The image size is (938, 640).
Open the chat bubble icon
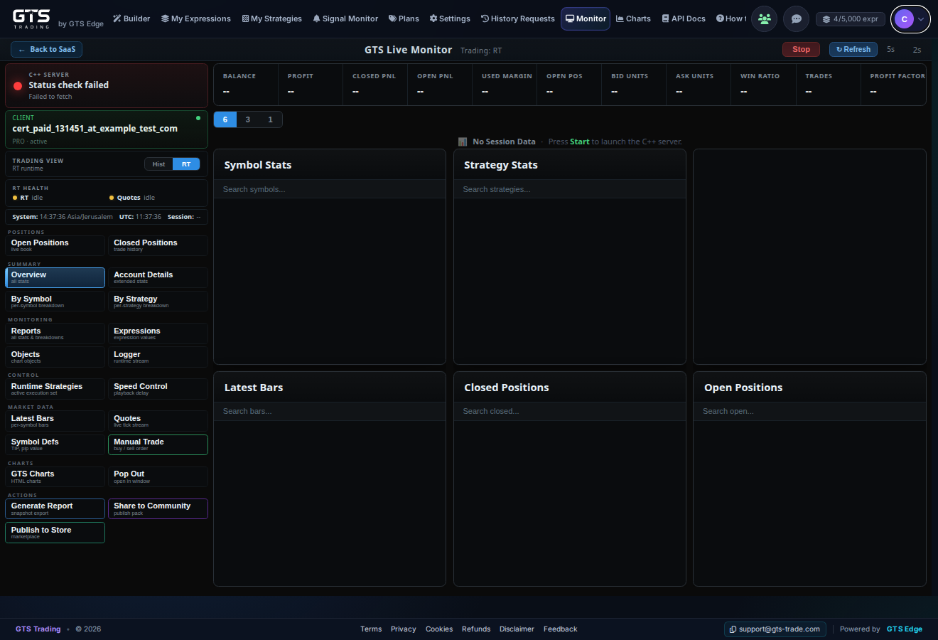coord(796,19)
